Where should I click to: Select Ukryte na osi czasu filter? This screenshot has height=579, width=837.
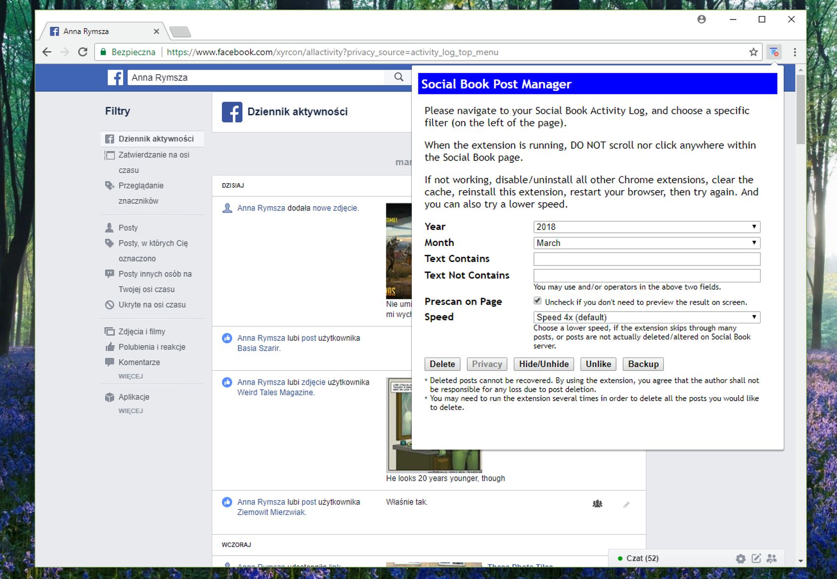click(152, 305)
